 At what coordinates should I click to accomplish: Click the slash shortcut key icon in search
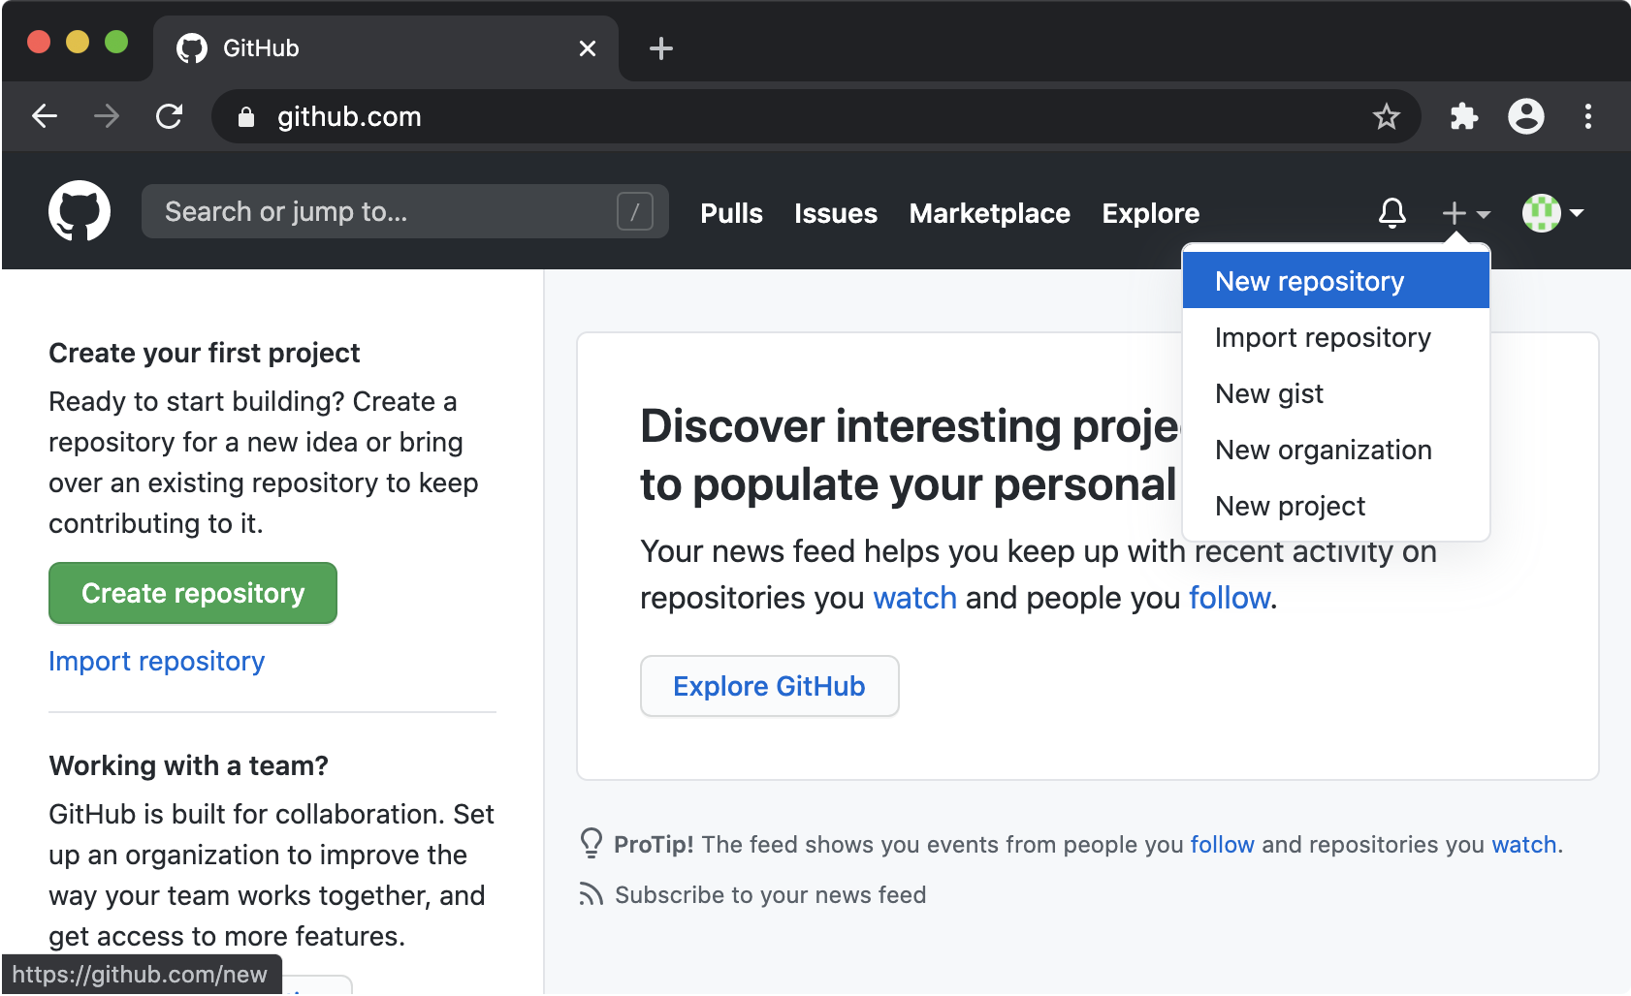635,211
